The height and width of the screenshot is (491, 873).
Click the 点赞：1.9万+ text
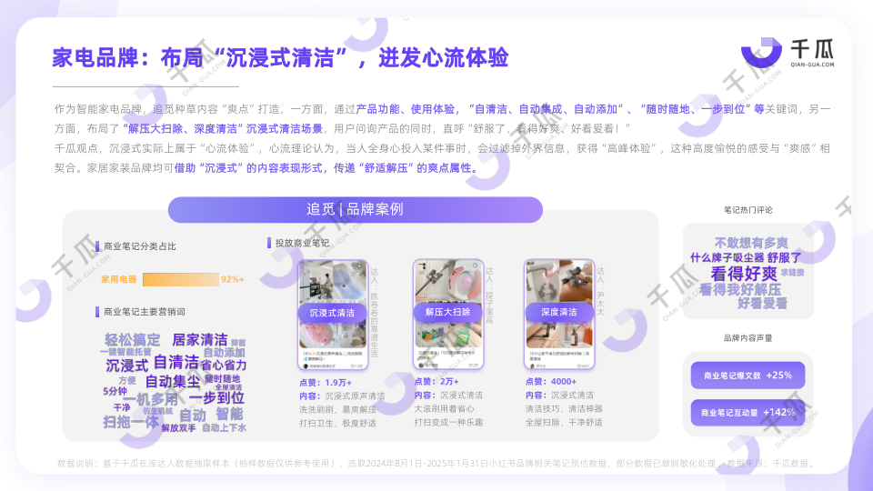326,383
